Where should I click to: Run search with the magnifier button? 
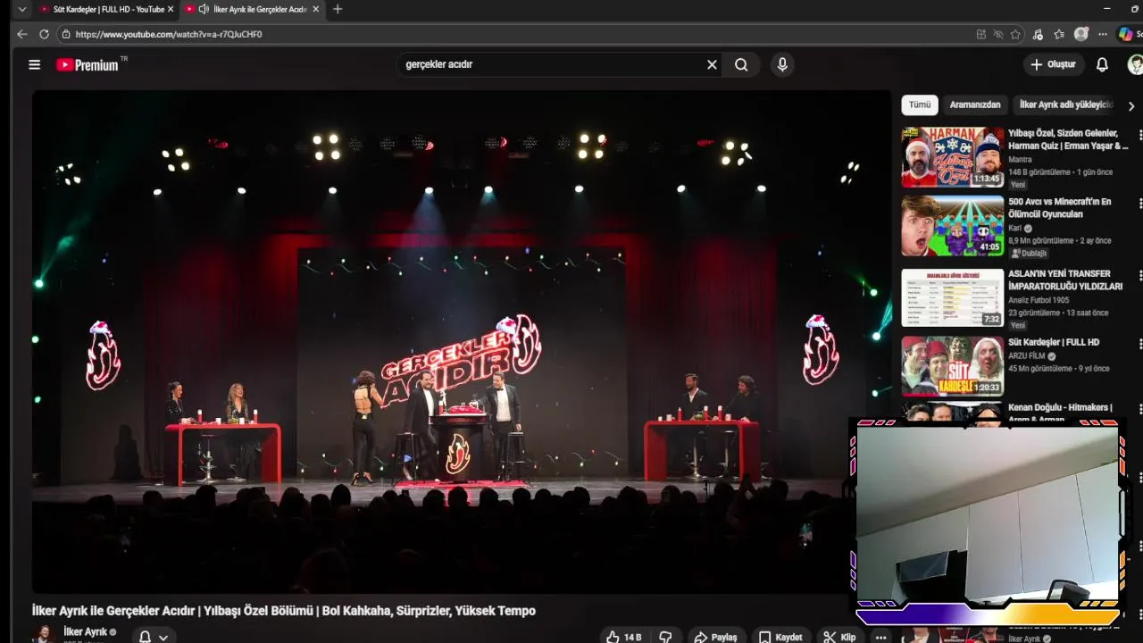coord(741,64)
